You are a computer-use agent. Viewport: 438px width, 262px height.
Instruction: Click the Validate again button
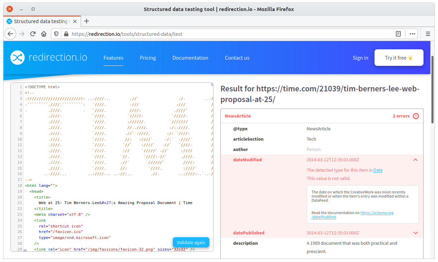pos(191,242)
